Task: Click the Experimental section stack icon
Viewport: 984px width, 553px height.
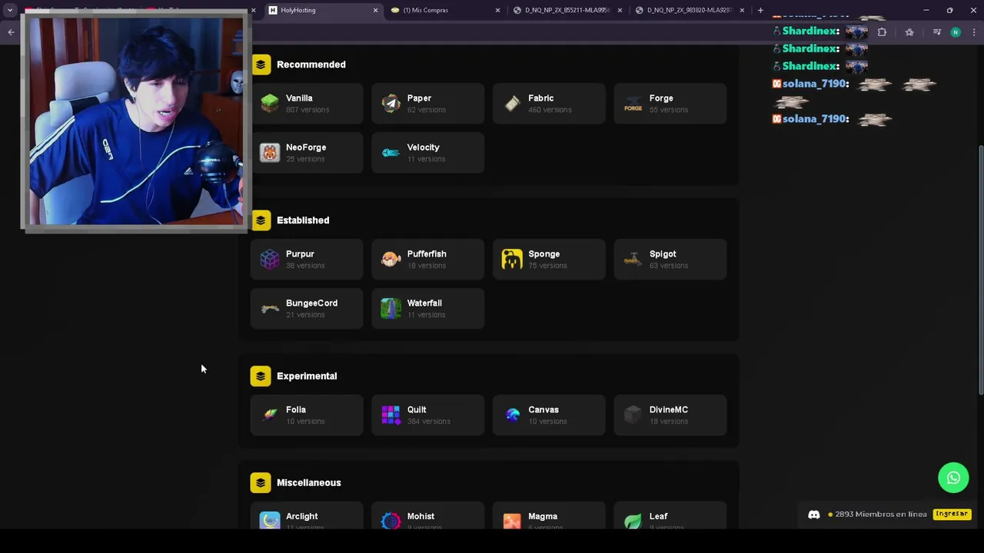Action: point(261,376)
